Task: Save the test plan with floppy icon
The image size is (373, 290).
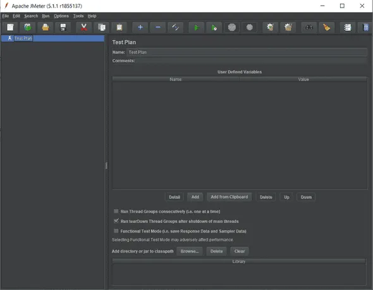Action: [x=63, y=27]
